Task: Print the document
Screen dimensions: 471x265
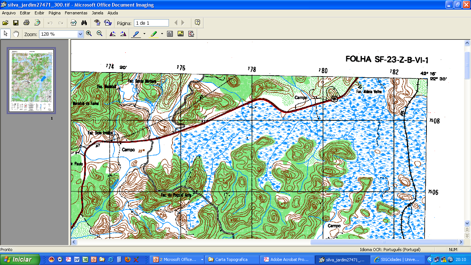Action: tap(26, 23)
